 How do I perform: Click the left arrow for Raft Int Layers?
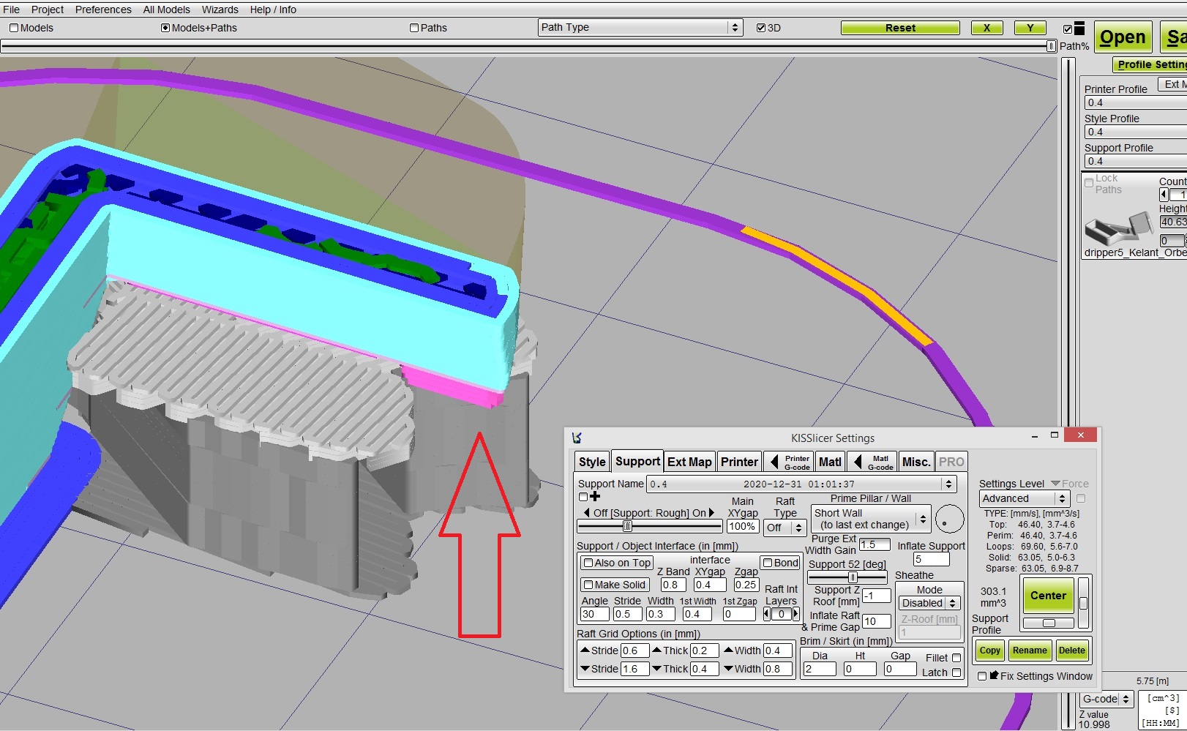point(766,615)
